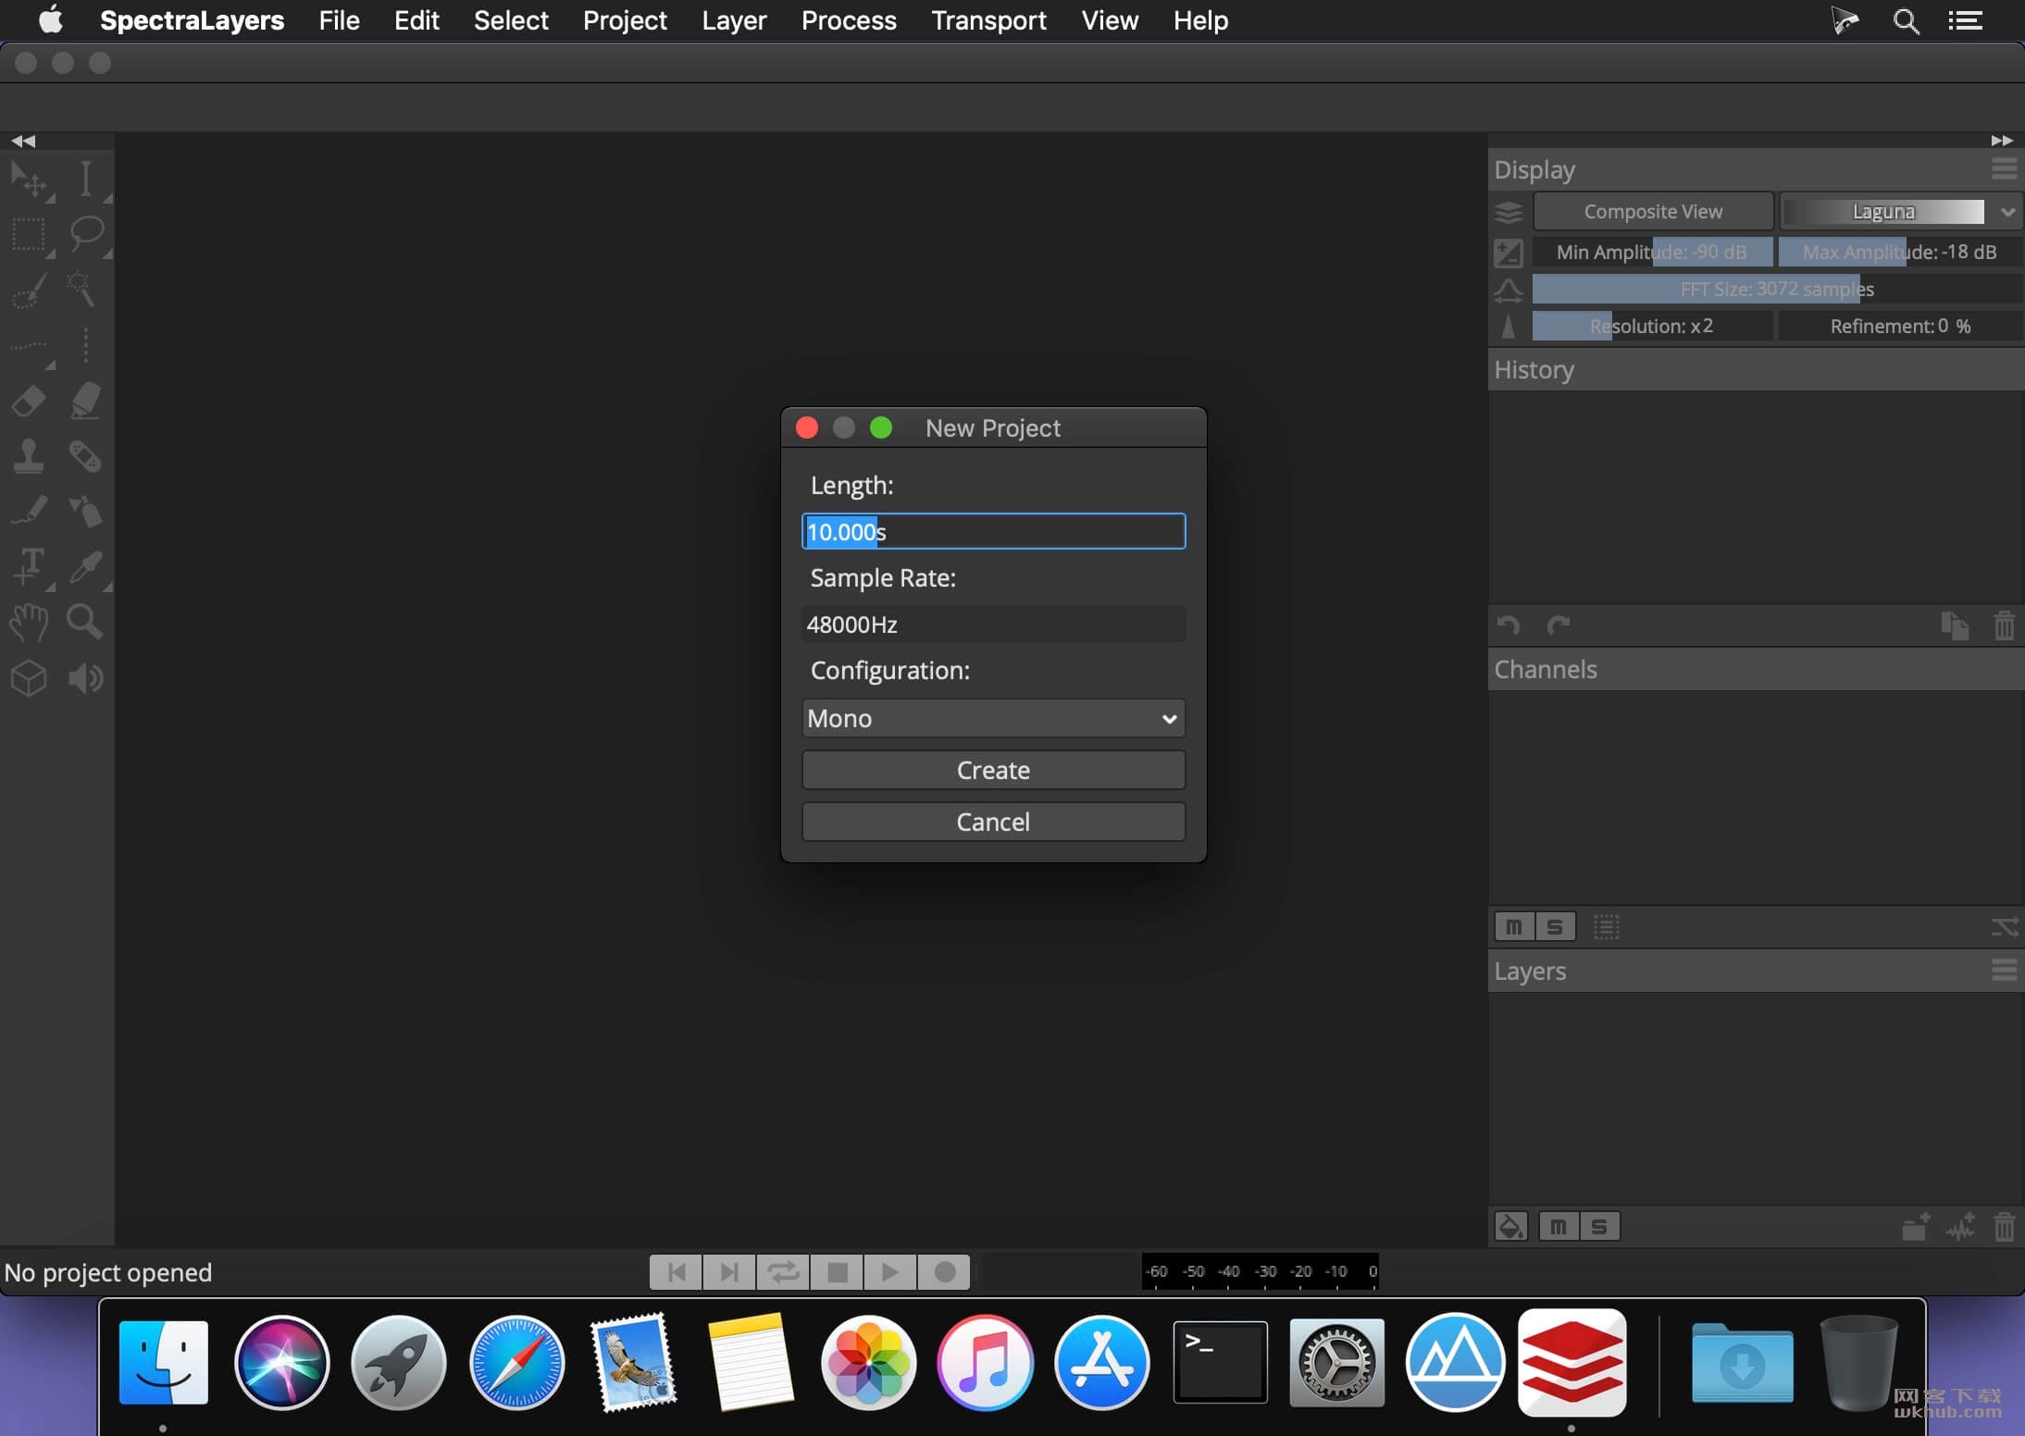Toggle the Composite View button
Image resolution: width=2025 pixels, height=1436 pixels.
click(1653, 212)
